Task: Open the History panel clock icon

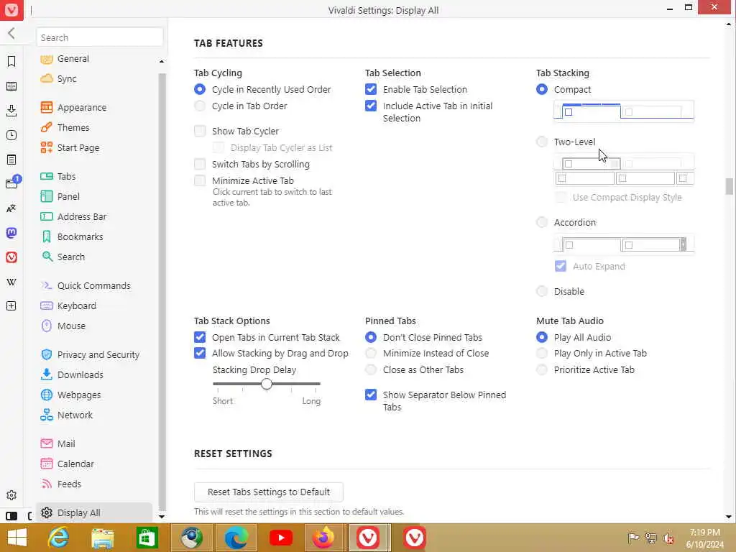Action: 11,135
